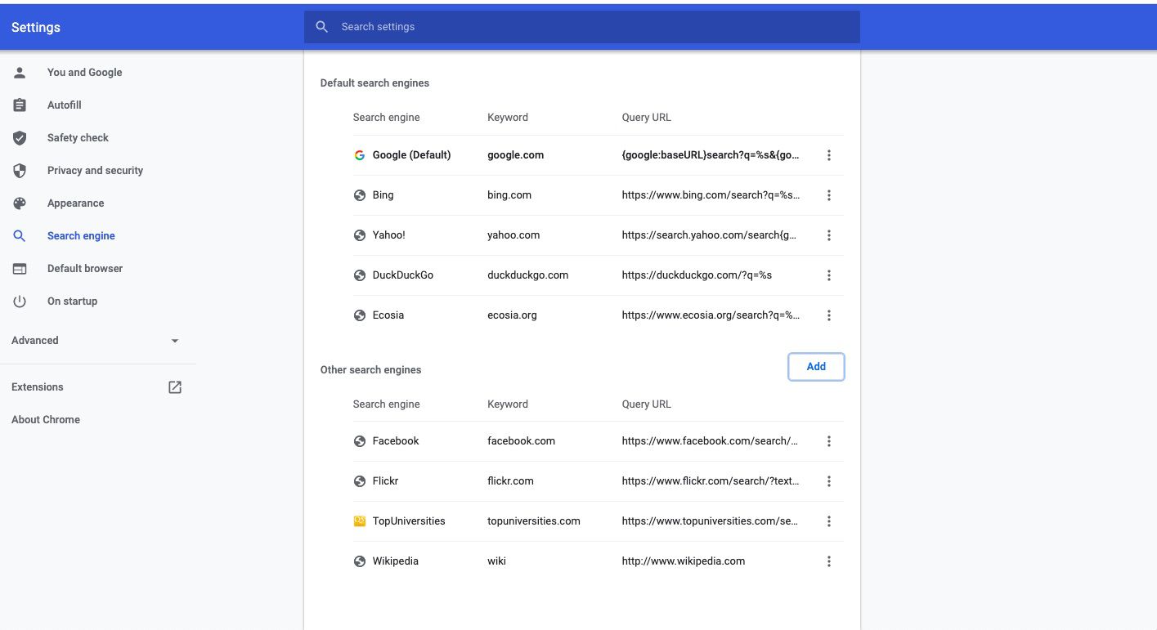Click the yahoo.com keyword cell
Viewport: 1157px width, 630px height.
click(513, 235)
